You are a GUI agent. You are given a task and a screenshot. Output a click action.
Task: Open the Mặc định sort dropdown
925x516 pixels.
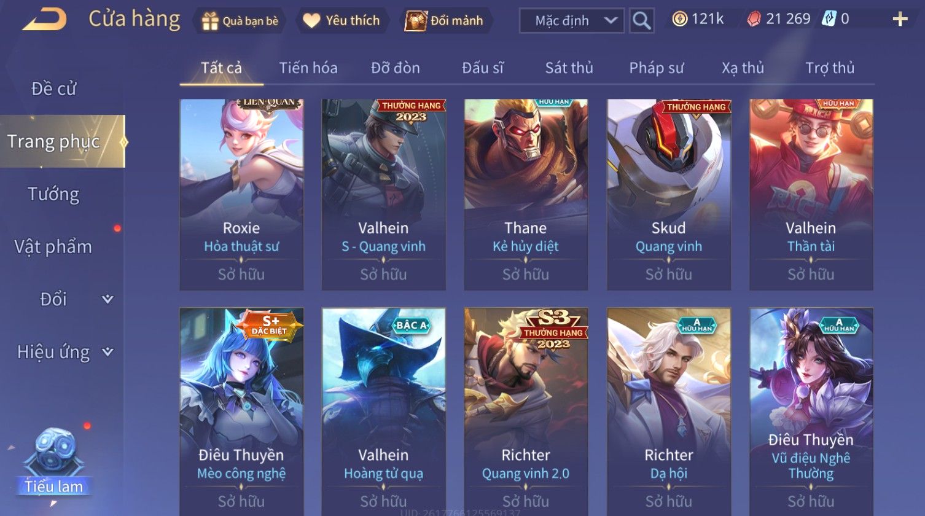tap(572, 21)
